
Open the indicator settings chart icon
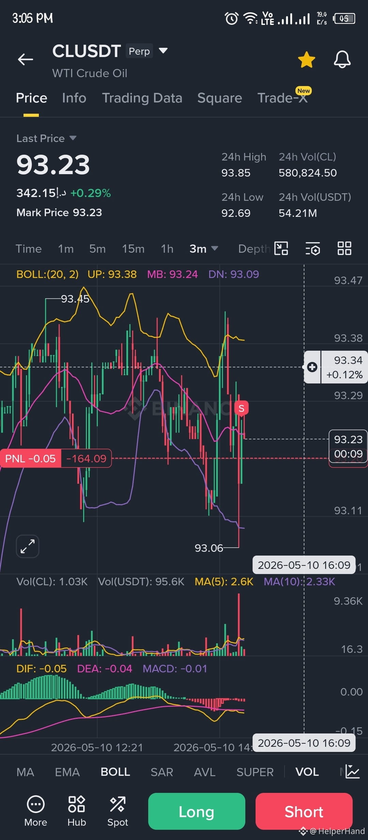click(x=352, y=772)
